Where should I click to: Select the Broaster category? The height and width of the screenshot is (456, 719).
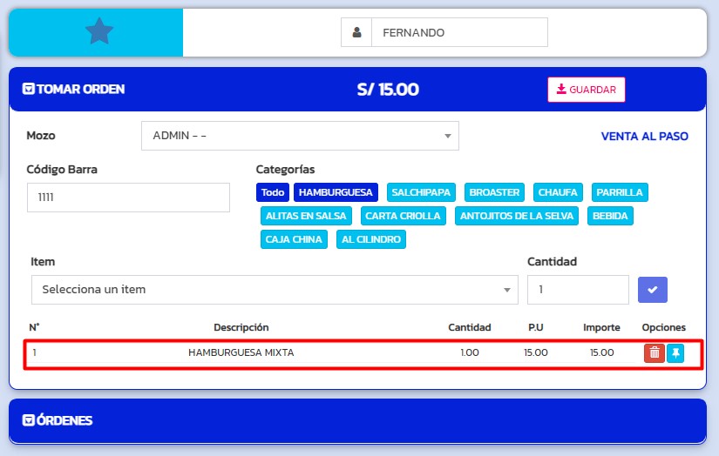494,192
